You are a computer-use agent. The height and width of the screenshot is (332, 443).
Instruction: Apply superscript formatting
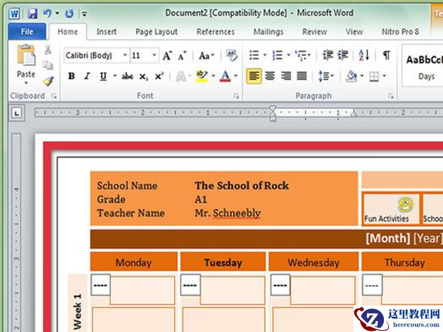[159, 76]
